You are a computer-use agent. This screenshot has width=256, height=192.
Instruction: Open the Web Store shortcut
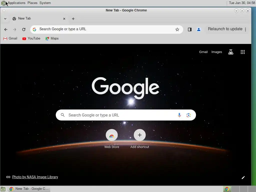coord(112,139)
